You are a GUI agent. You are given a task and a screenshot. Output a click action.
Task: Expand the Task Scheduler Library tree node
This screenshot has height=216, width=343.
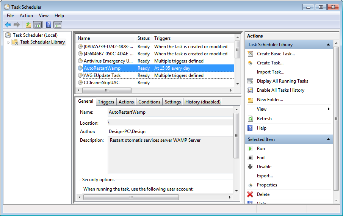coord(8,42)
